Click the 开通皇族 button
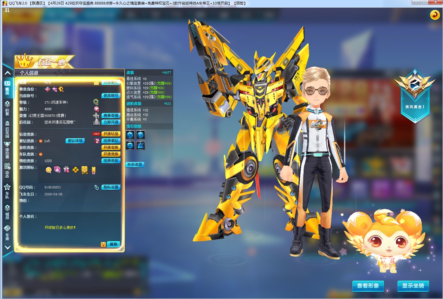The image size is (443, 299). [111, 148]
